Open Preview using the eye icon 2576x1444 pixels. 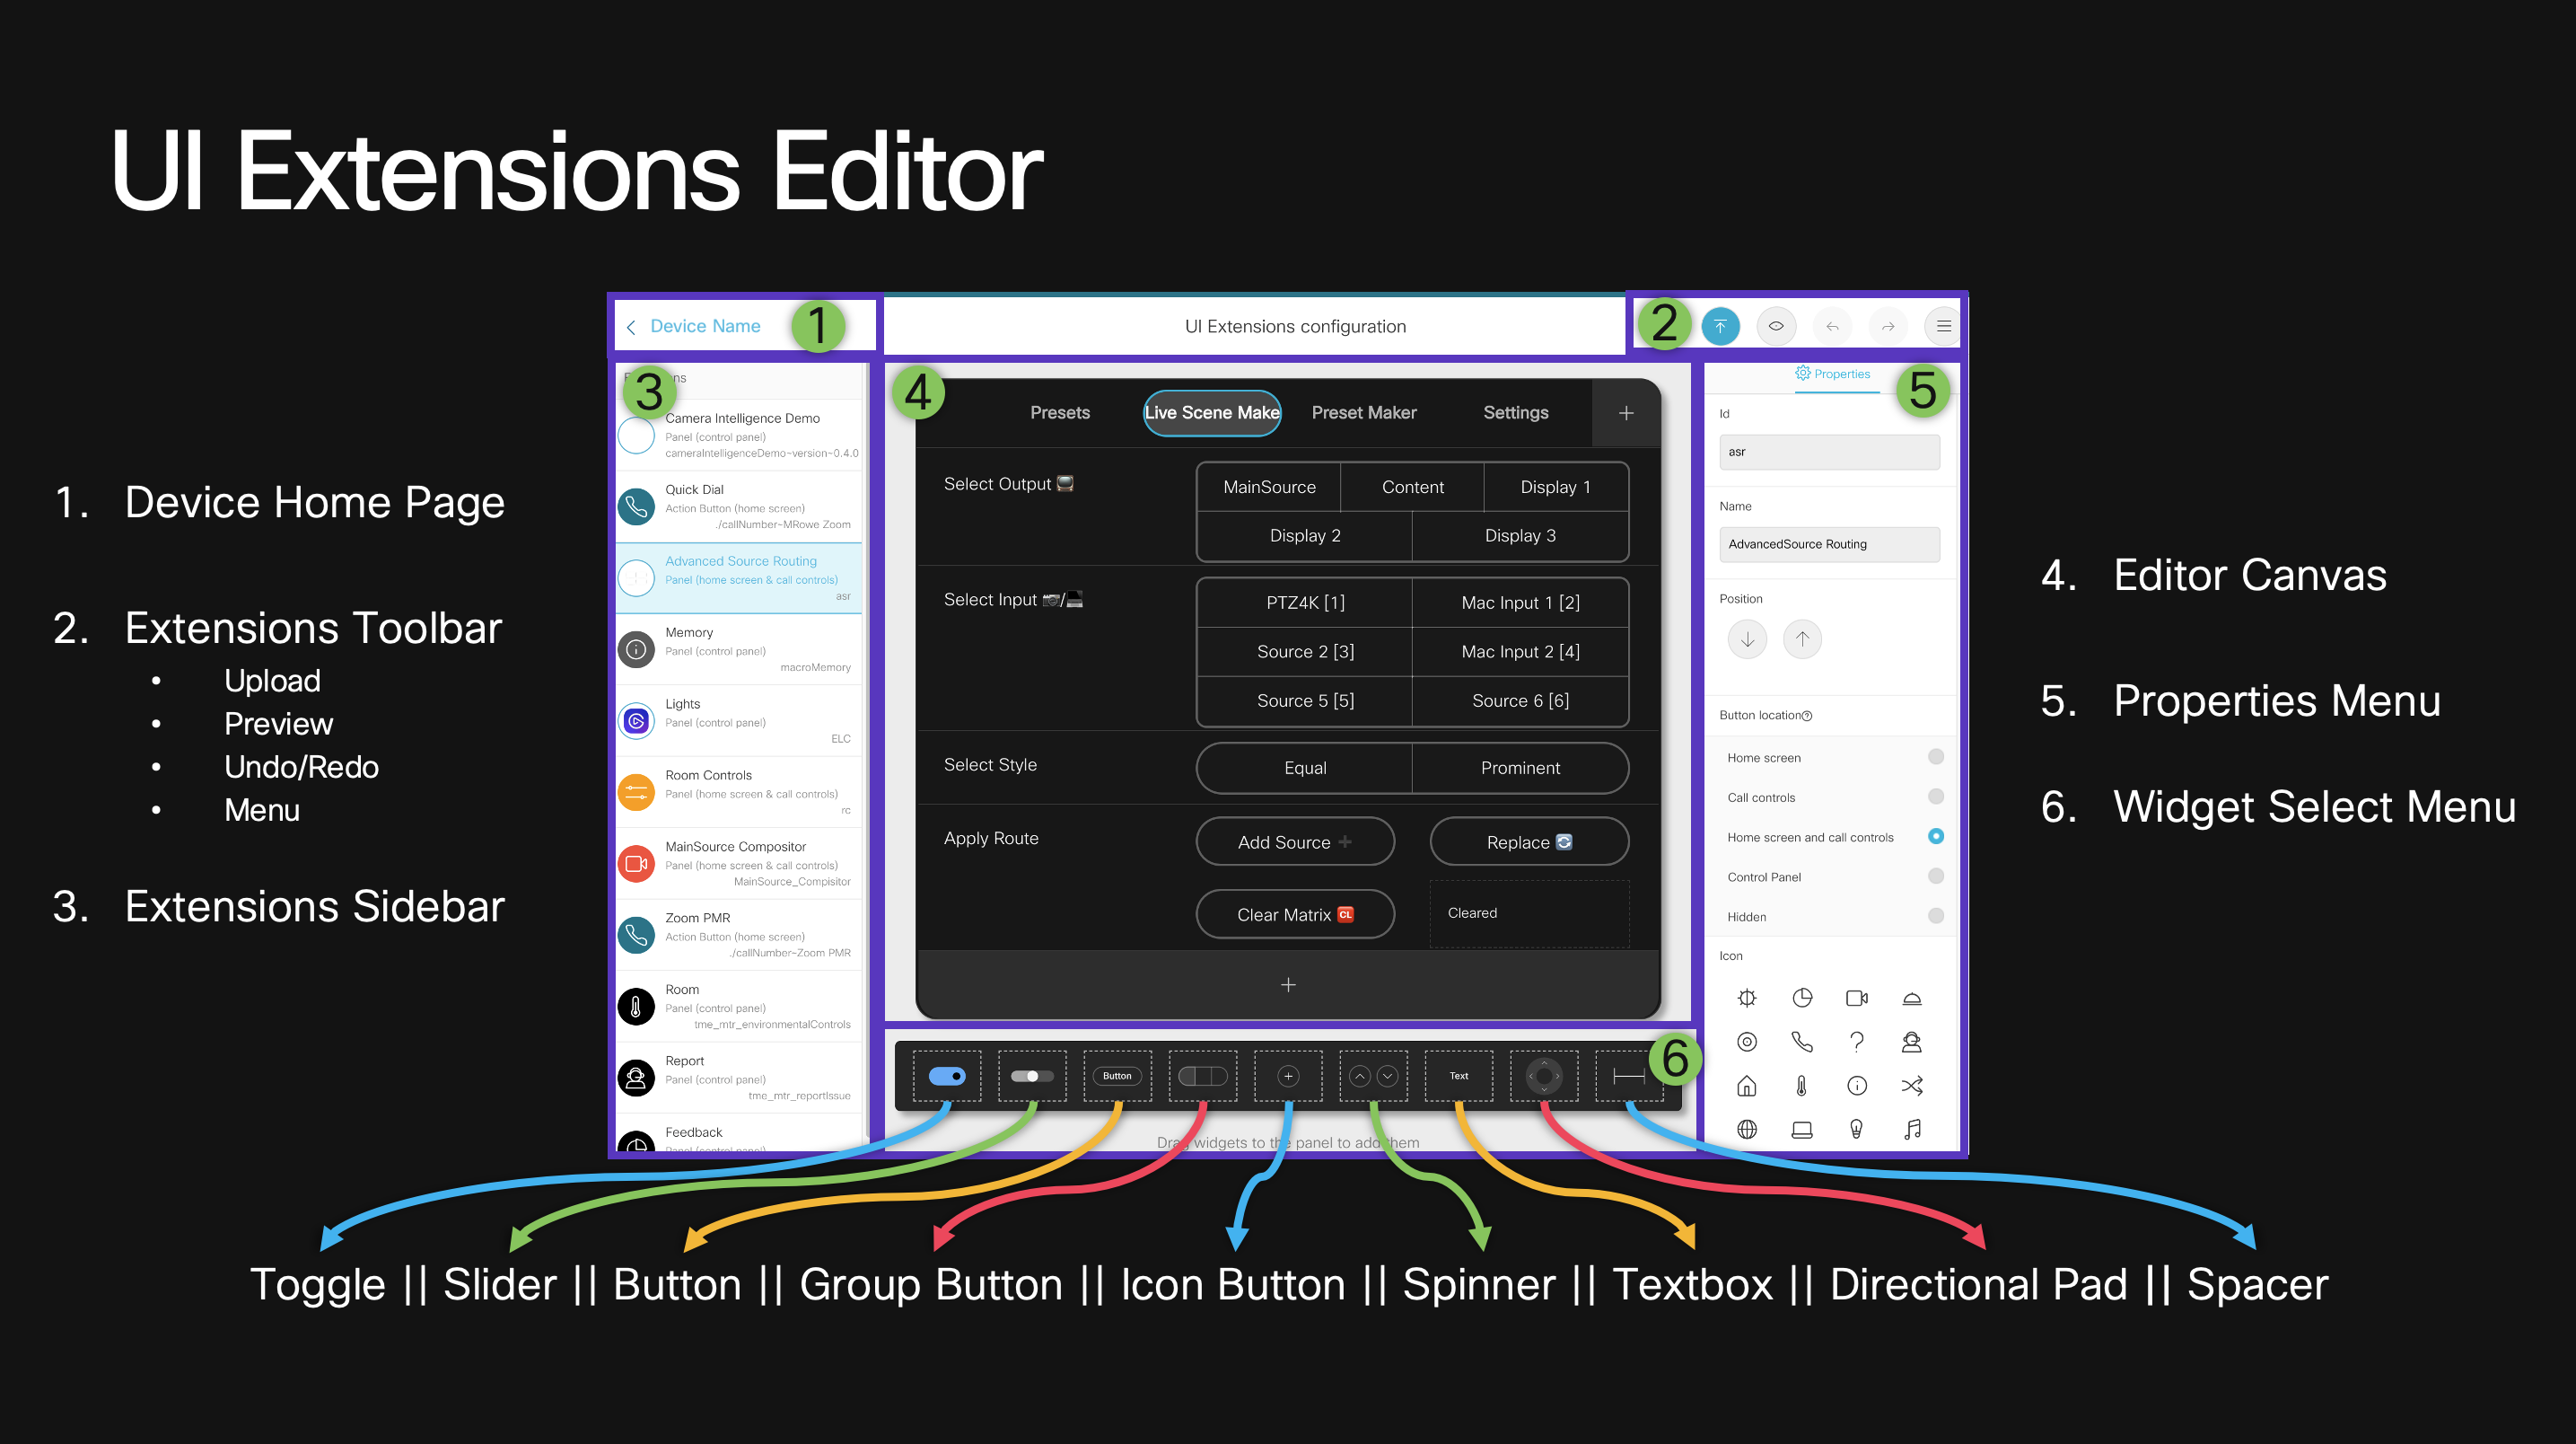[x=1776, y=326]
